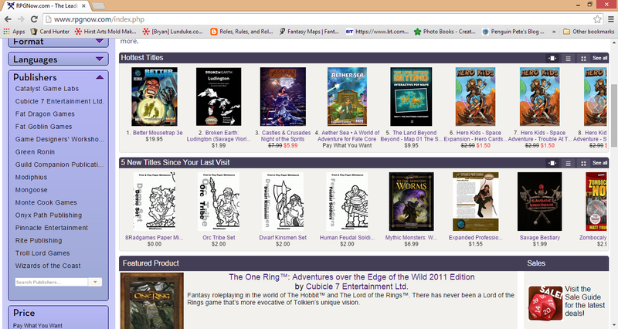Switch New Titles section to slider view

[552, 163]
